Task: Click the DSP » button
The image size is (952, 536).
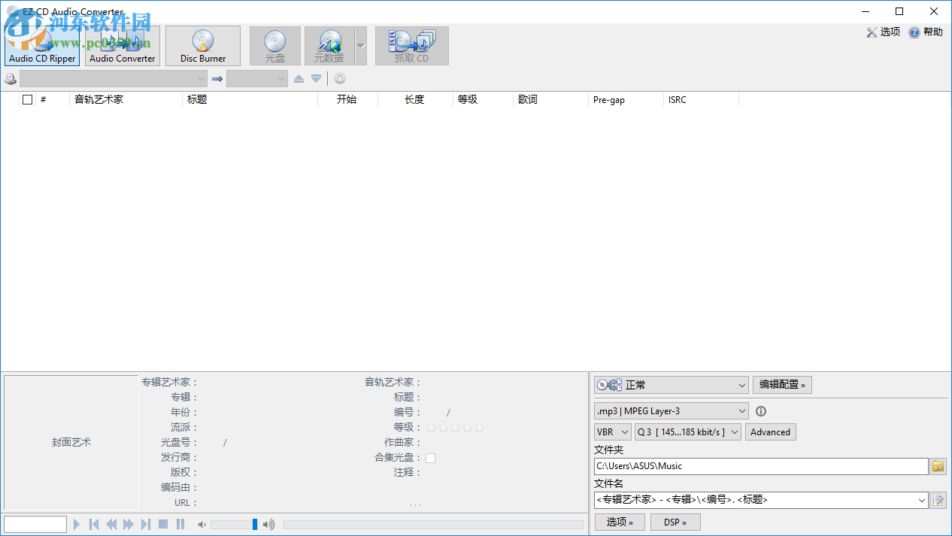Action: click(675, 522)
